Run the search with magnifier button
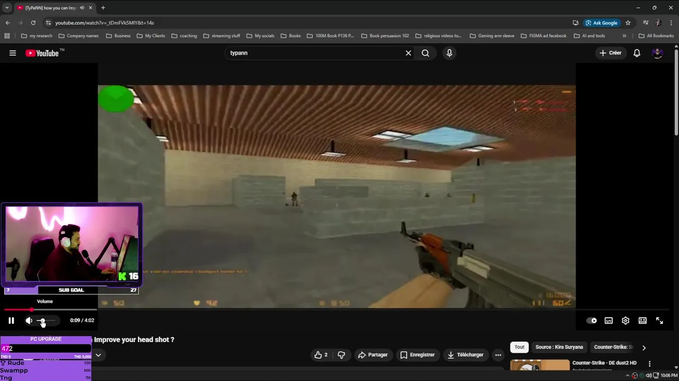 click(x=425, y=53)
